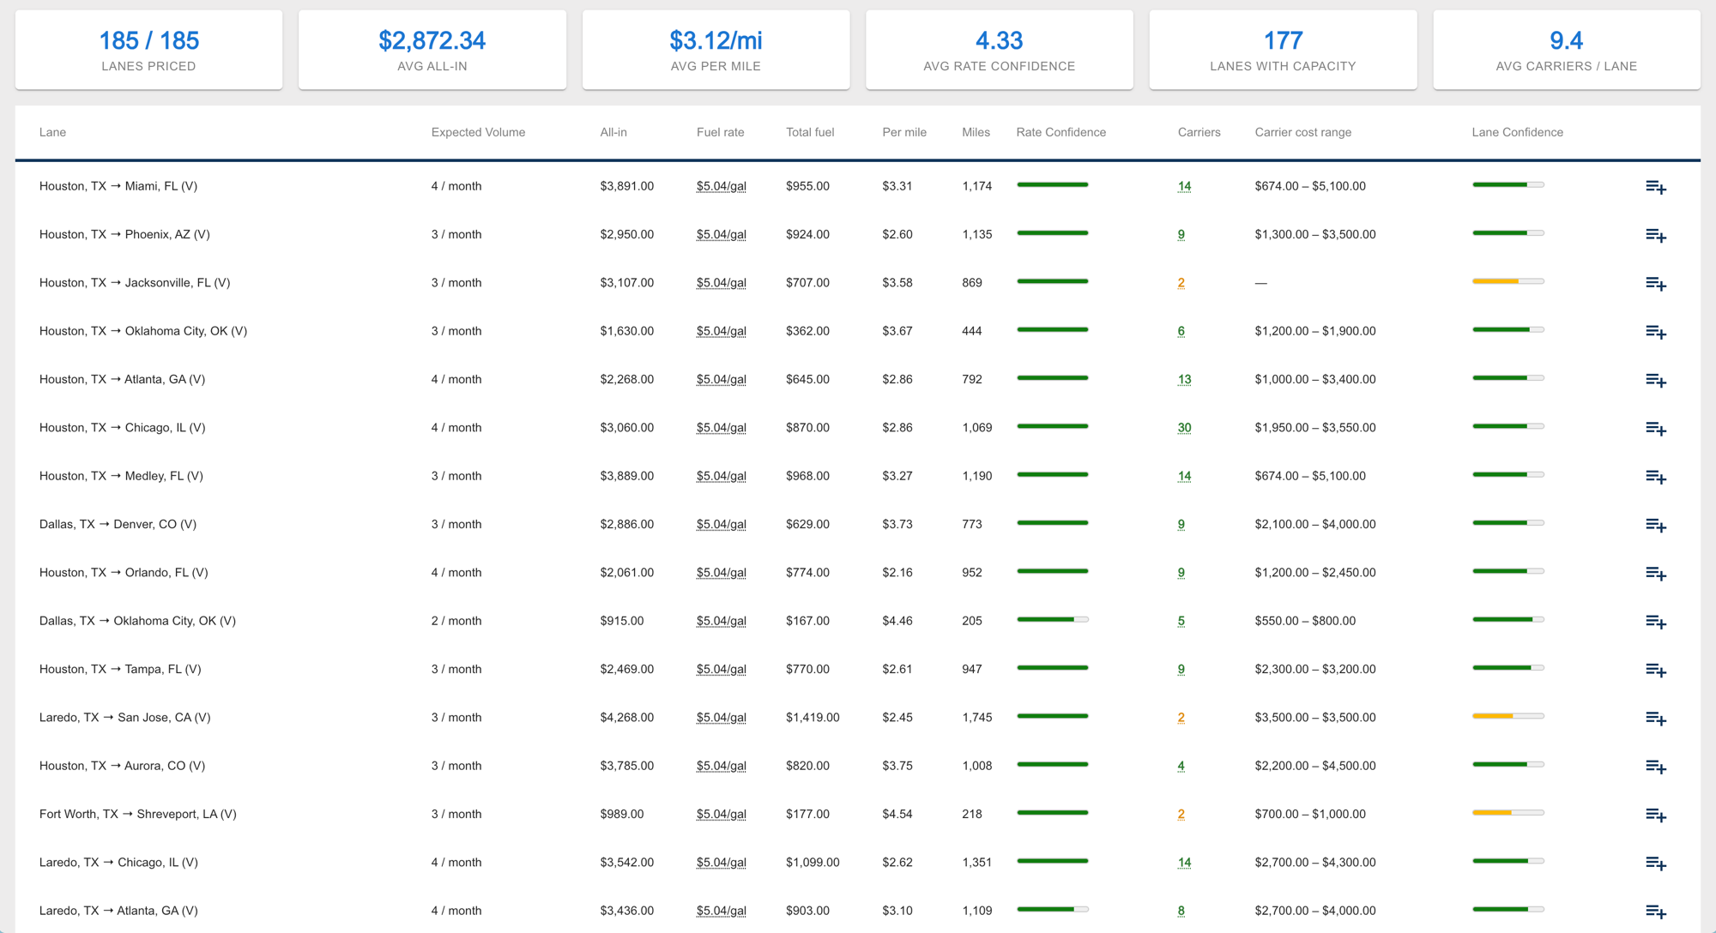Click $5.04/gal fuel rate in Dallas to Denver row
The image size is (1716, 933).
722,524
